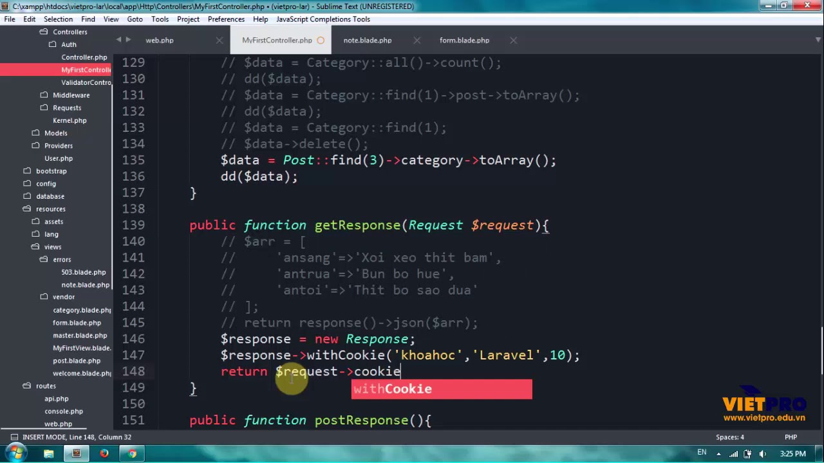Click line number 139 in gutter

(x=133, y=225)
